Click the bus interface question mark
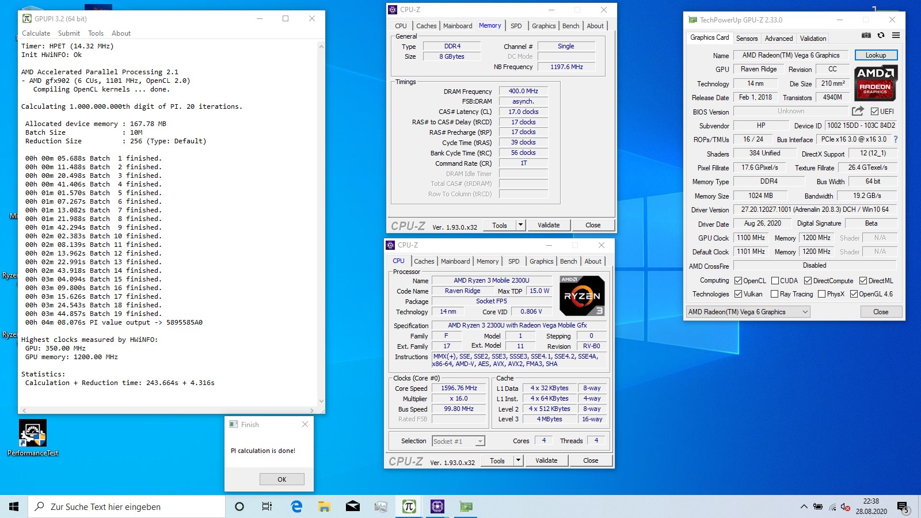This screenshot has width=921, height=518. point(895,139)
